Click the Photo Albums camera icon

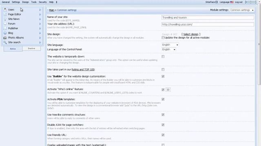(5, 38)
